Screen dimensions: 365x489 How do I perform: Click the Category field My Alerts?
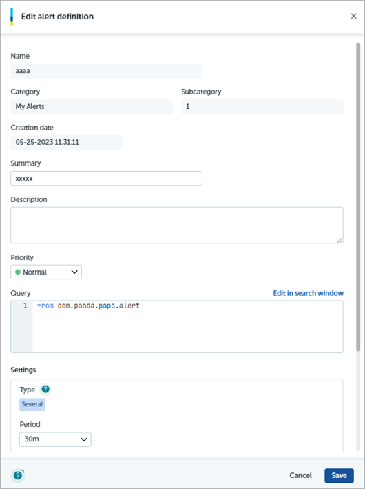92,107
